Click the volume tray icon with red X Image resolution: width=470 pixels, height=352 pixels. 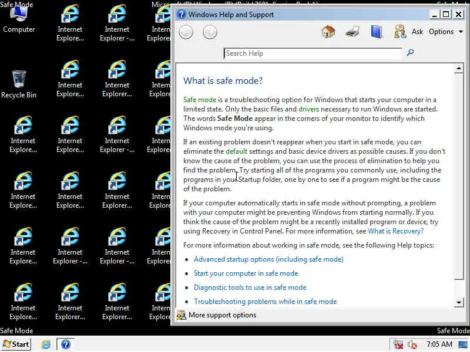pos(412,344)
